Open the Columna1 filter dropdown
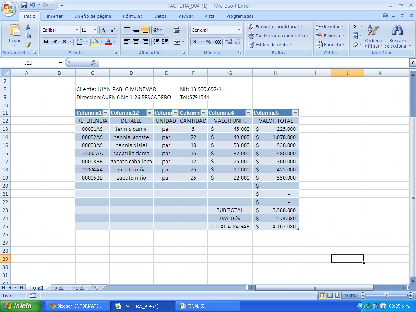 point(105,113)
